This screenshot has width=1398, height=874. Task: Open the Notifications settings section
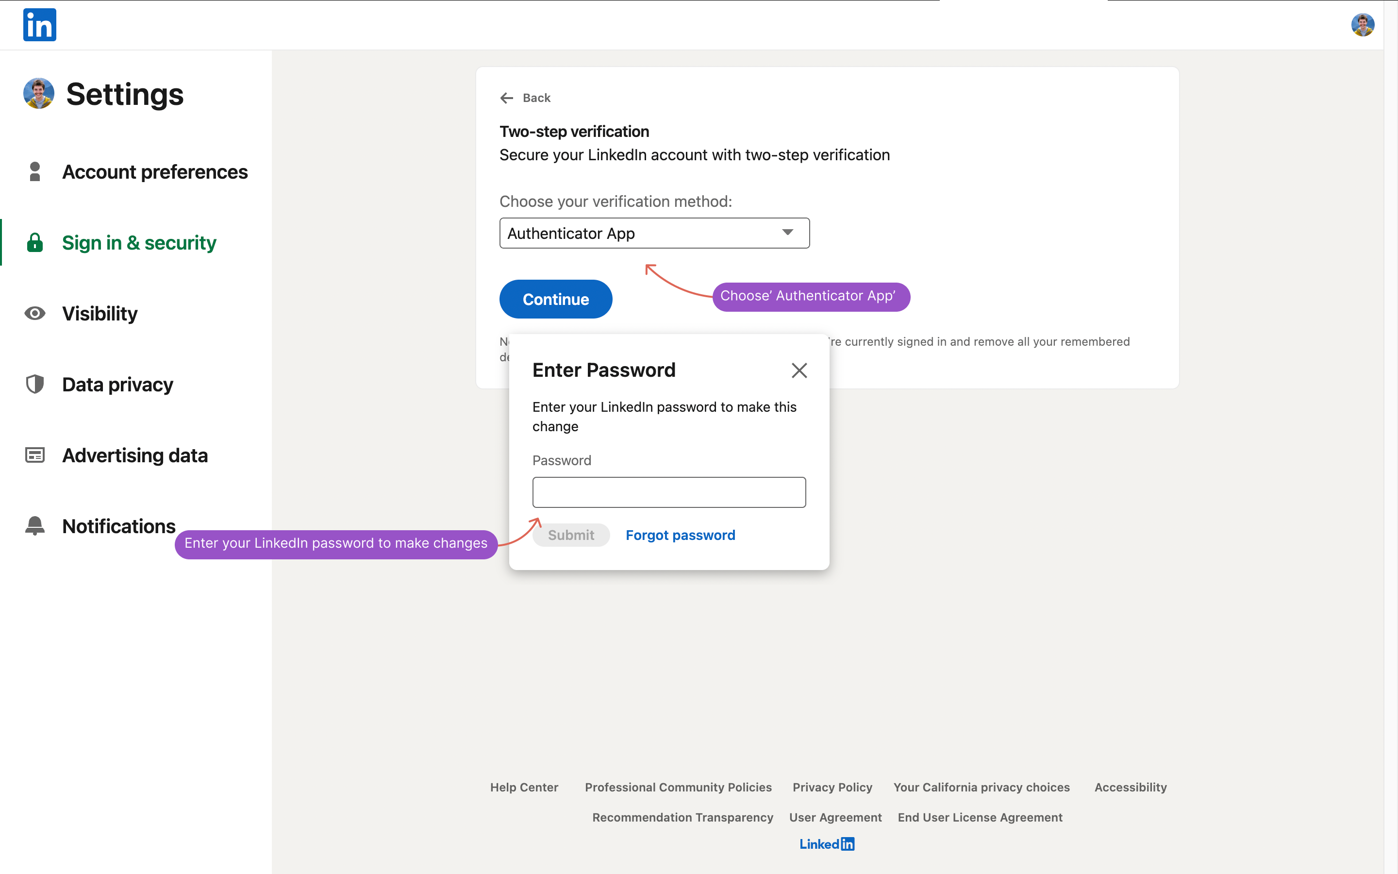(118, 525)
